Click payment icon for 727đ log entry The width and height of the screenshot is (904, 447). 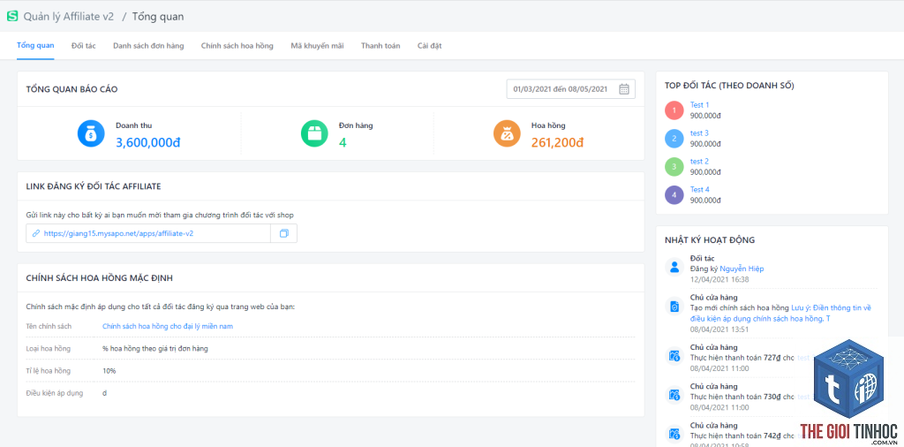(x=674, y=356)
